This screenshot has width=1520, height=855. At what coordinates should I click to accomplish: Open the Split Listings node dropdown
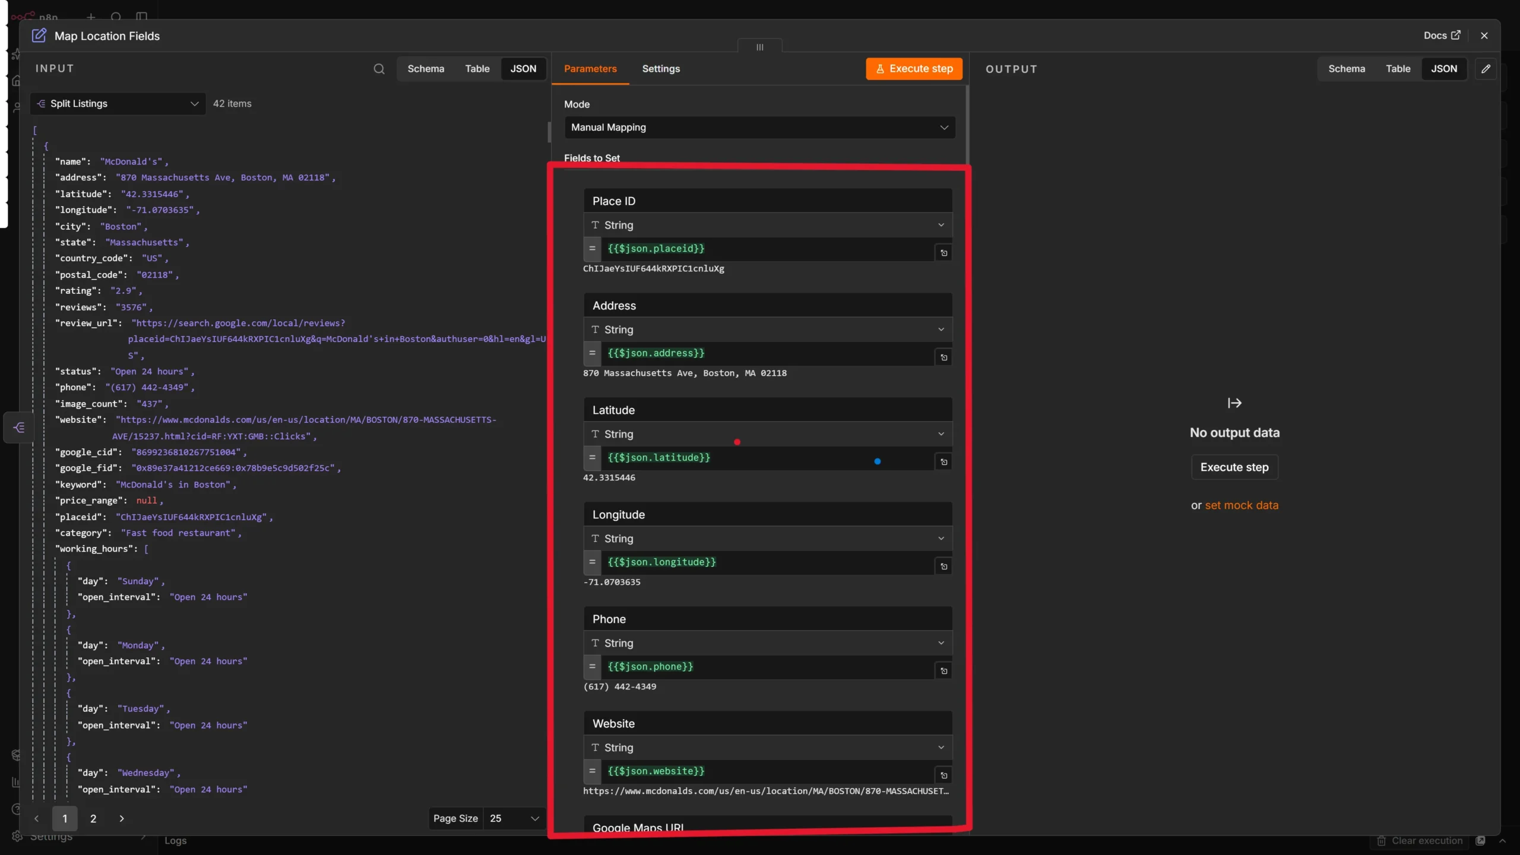click(x=118, y=104)
